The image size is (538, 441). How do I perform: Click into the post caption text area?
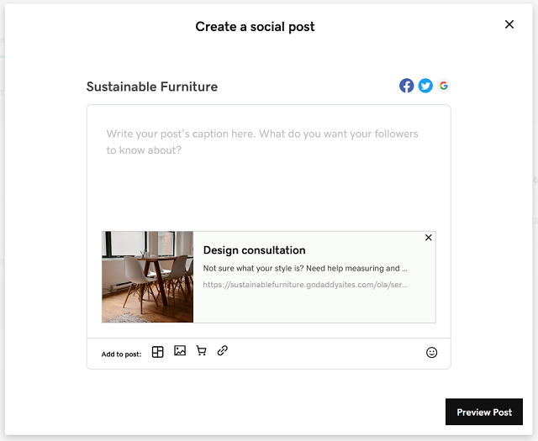click(x=268, y=176)
